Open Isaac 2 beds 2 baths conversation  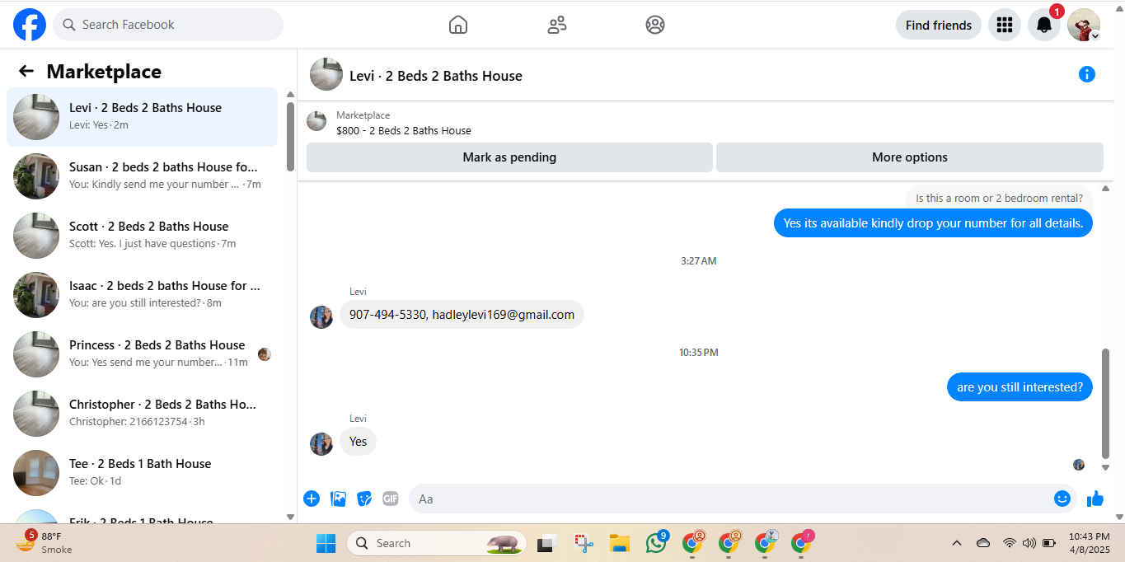point(142,295)
